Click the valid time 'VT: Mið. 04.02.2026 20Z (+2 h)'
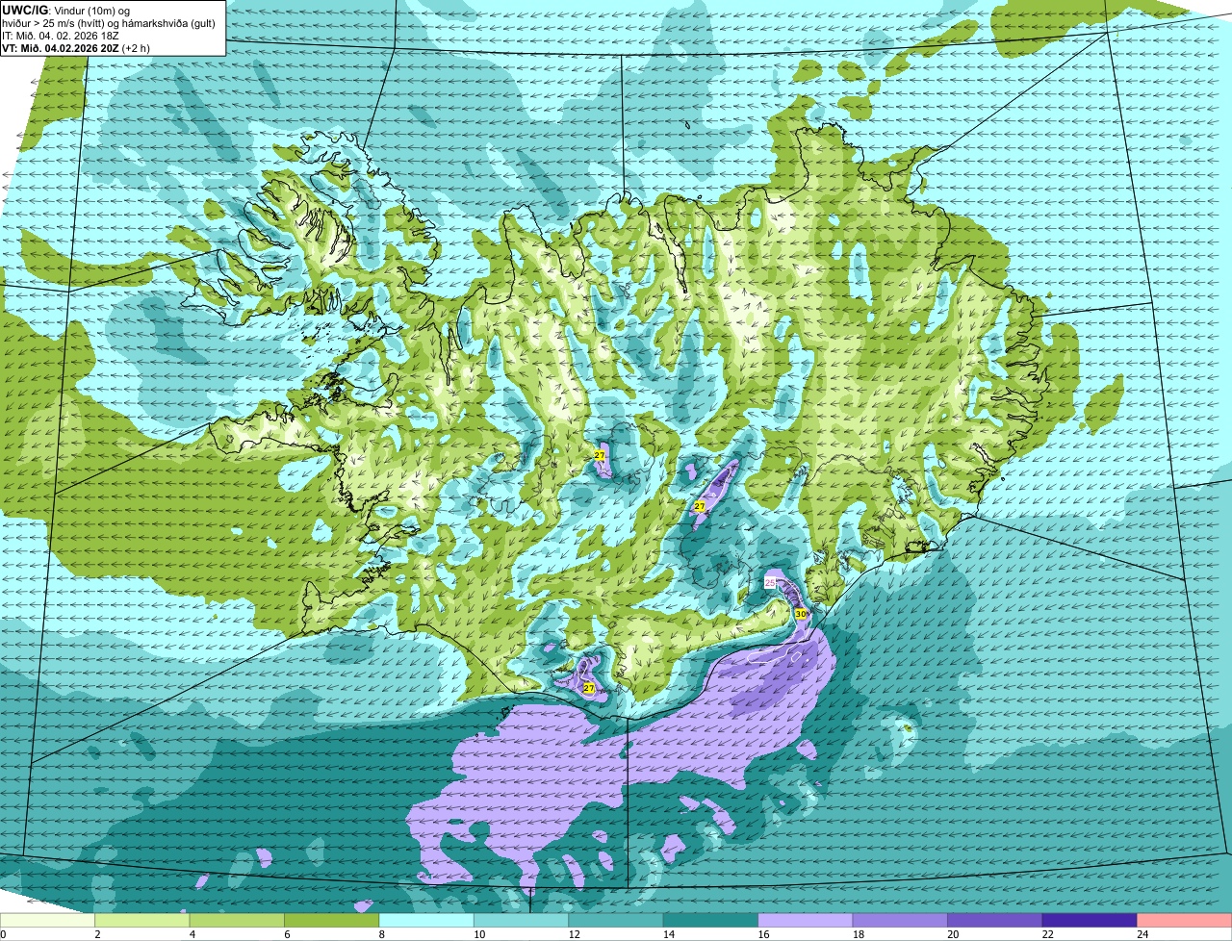1232x941 pixels. point(77,48)
